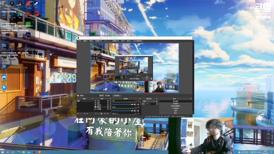Open the 场景集合 menu in OBS
Viewport: 274px width, 154px height.
click(x=116, y=41)
